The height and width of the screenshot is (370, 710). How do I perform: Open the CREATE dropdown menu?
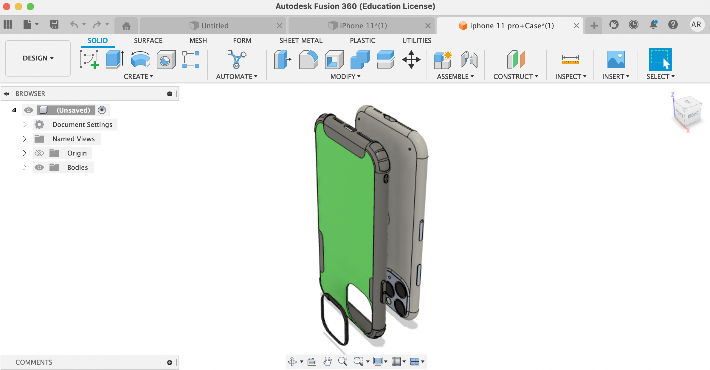[x=138, y=77]
